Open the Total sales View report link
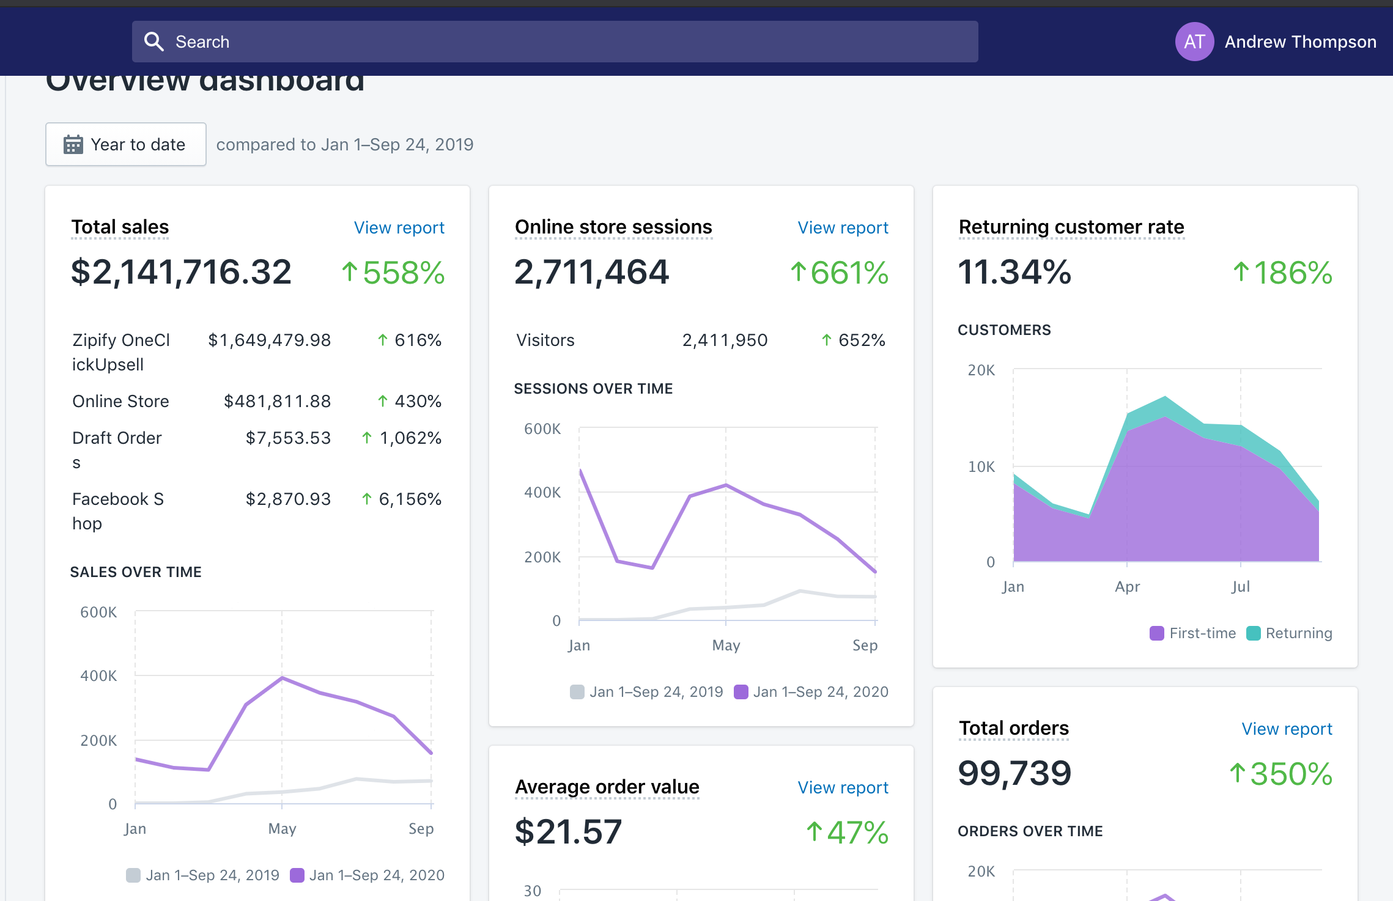1393x901 pixels. (x=399, y=228)
